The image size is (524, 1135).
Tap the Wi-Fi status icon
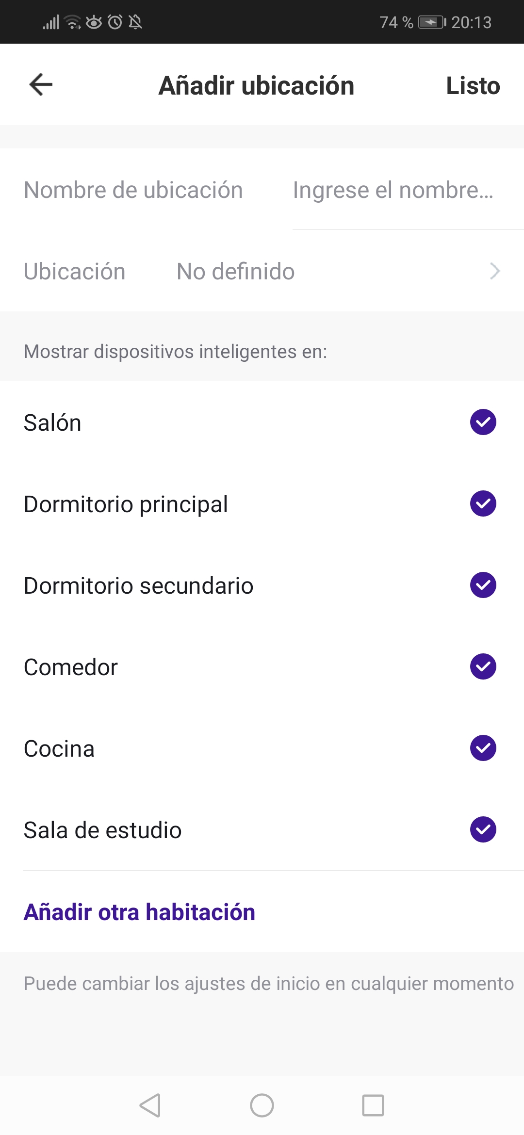pyautogui.click(x=73, y=22)
